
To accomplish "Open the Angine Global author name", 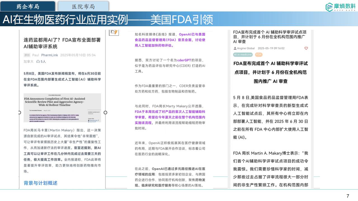I will click(246, 48).
